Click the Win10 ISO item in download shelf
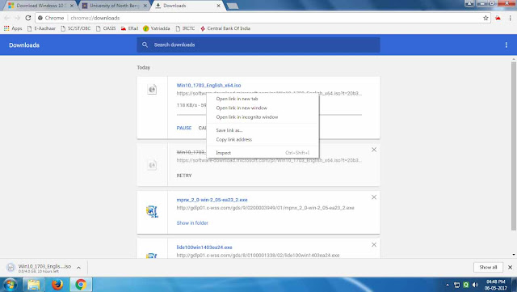 [x=39, y=268]
